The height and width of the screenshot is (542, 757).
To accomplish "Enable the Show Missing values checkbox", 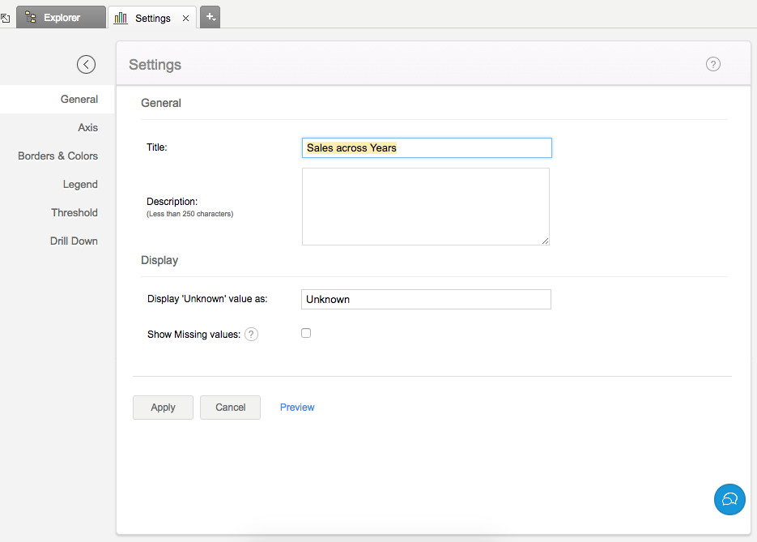I will coord(306,333).
